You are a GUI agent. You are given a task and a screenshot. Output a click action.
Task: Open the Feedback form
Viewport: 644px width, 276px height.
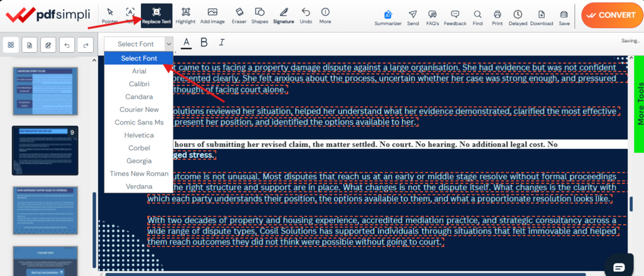click(x=455, y=18)
